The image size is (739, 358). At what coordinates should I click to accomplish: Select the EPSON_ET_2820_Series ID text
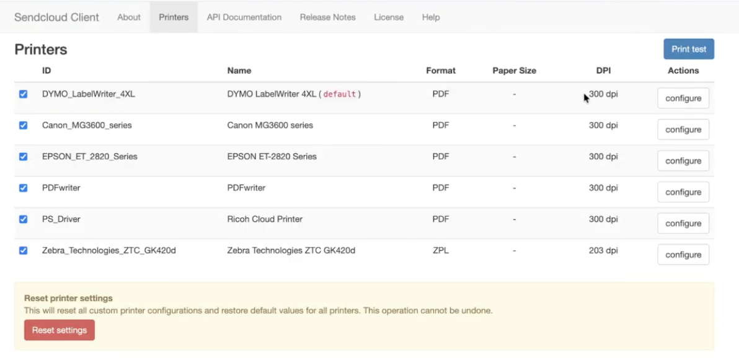(89, 156)
